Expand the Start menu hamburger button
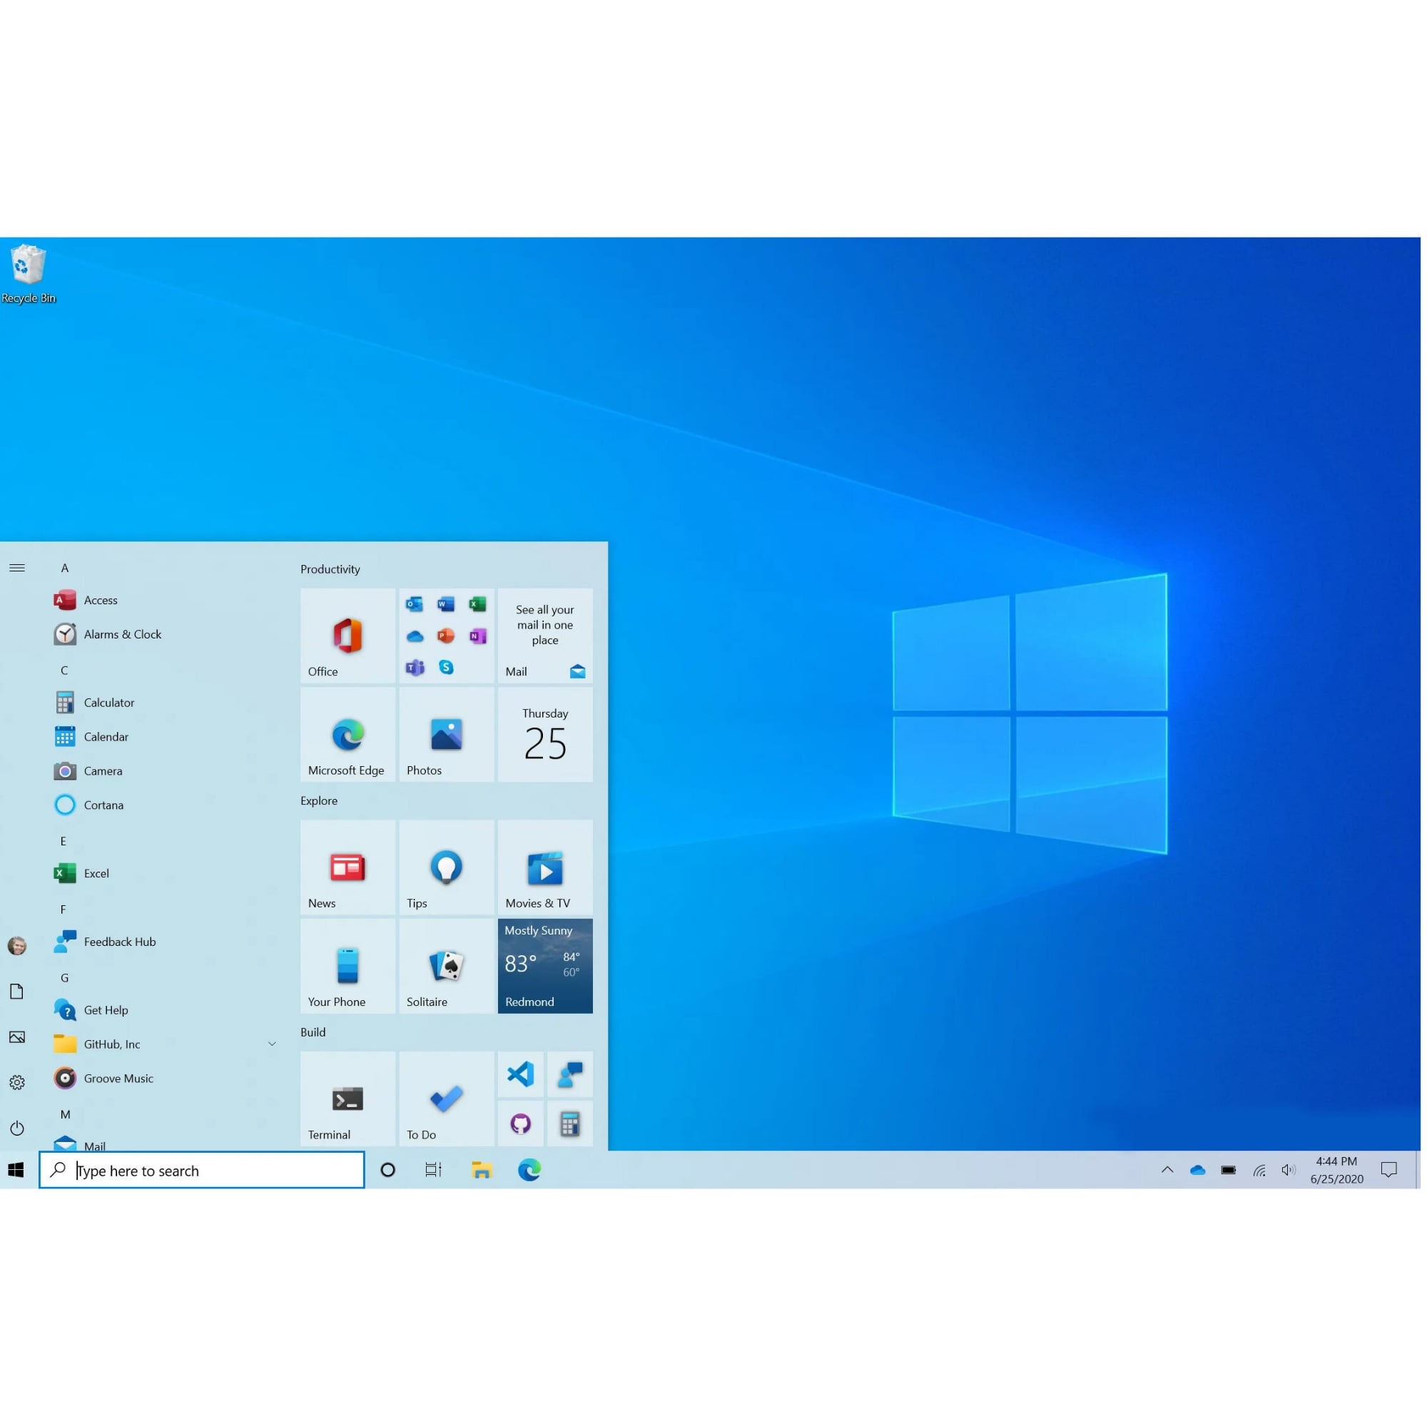The image size is (1427, 1426). point(17,567)
